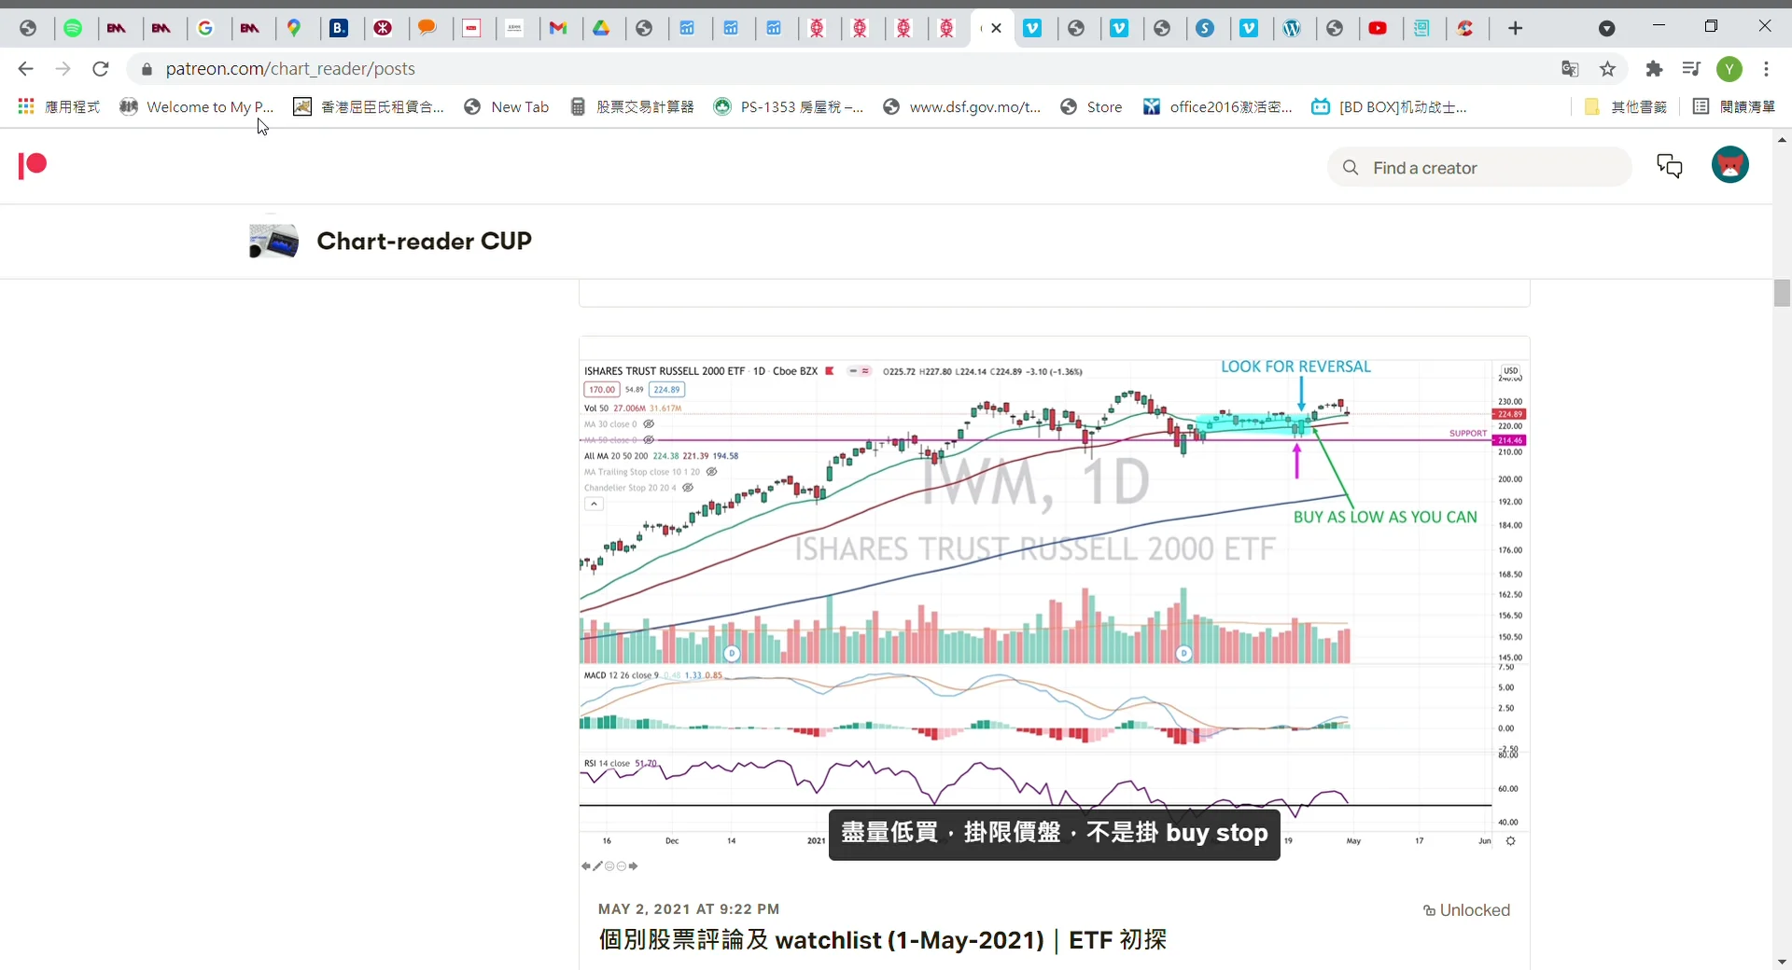Viewport: 1792px width, 970px height.
Task: Click the Unlocked label on the post
Action: 1465,910
